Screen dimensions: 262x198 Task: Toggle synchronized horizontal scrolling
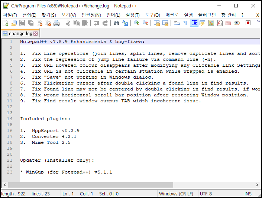click(165, 23)
